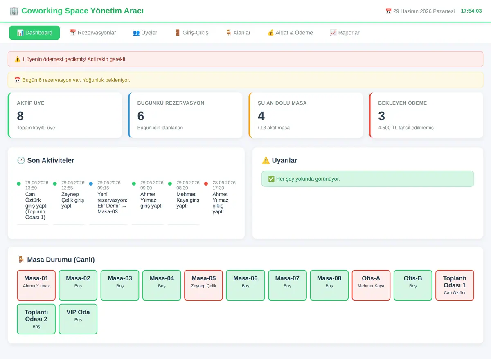The width and height of the screenshot is (491, 359).
Task: View the Raporlar tab
Action: point(345,33)
